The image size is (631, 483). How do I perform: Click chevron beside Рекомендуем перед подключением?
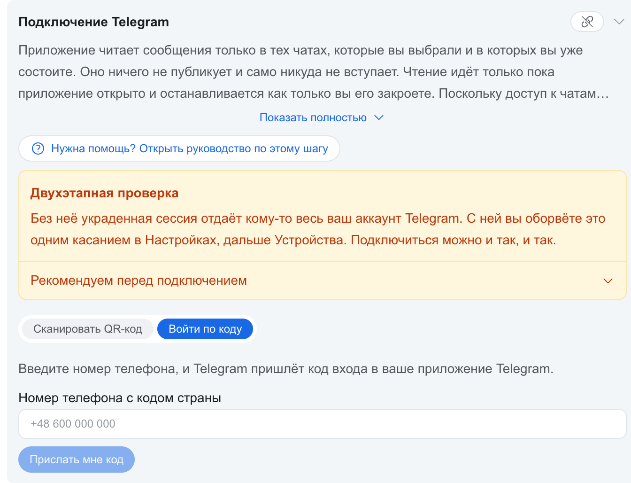(608, 280)
